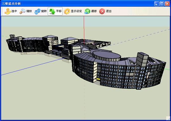
Task: Choose the blue 旋转 rotate icon
Action: click(x=37, y=11)
